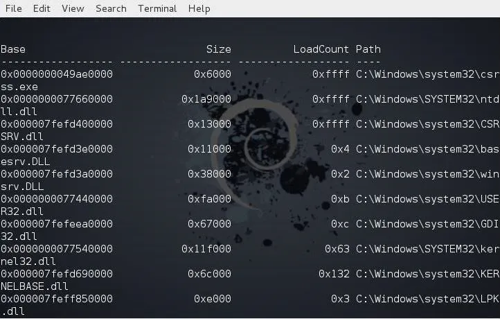Viewport: 500px width, 319px height.
Task: Click load count 0xffff in ntdll.dll row
Action: [x=330, y=99]
